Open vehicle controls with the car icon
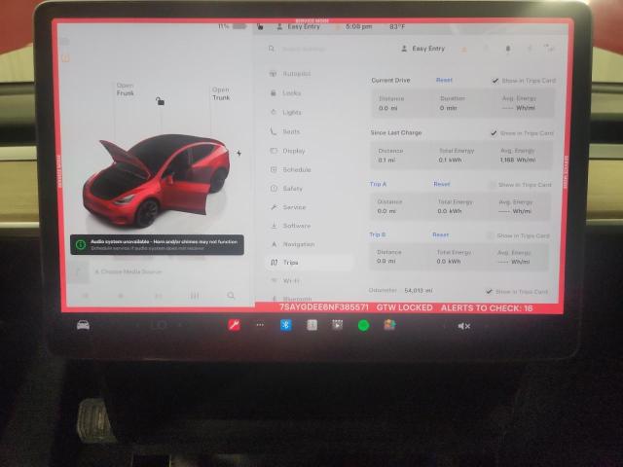The width and height of the screenshot is (623, 467). click(83, 325)
